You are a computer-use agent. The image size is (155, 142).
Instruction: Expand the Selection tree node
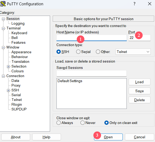click(9, 66)
